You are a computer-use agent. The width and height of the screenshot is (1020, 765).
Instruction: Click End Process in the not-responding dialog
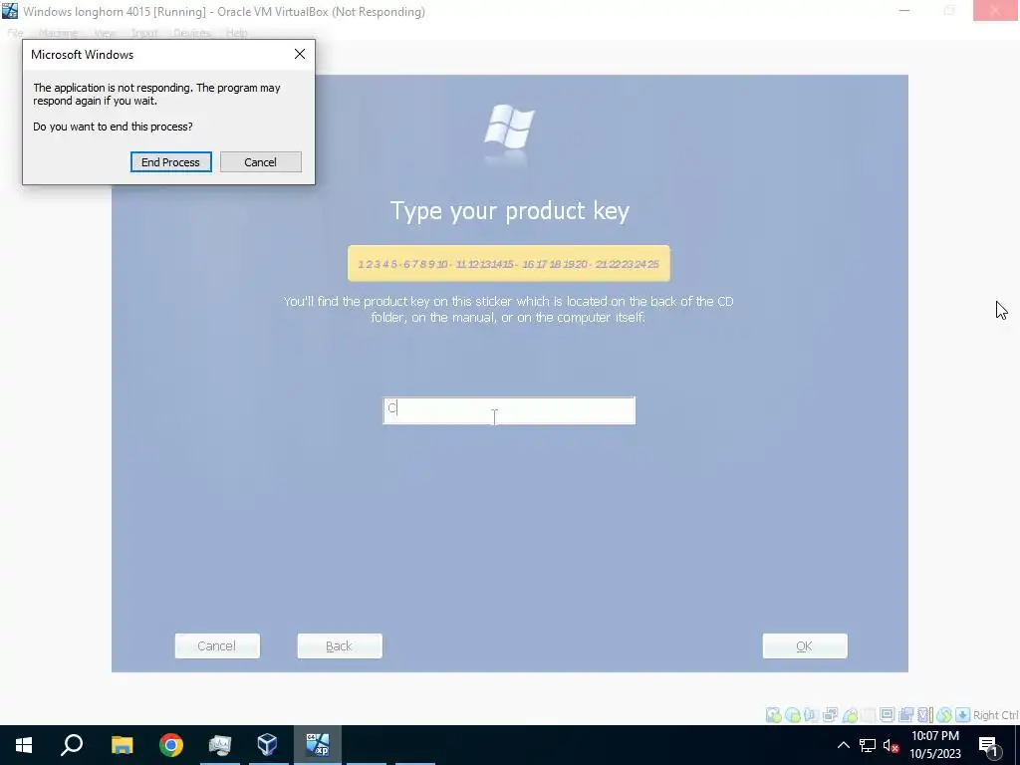tap(170, 162)
